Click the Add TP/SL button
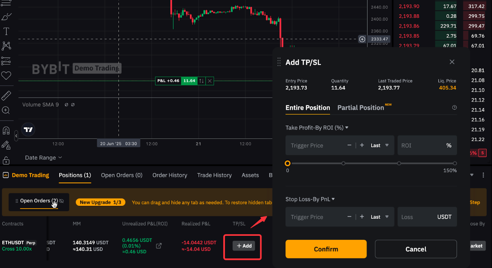 [244, 246]
